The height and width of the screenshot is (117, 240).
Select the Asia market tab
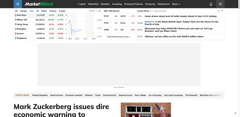coord(31,11)
